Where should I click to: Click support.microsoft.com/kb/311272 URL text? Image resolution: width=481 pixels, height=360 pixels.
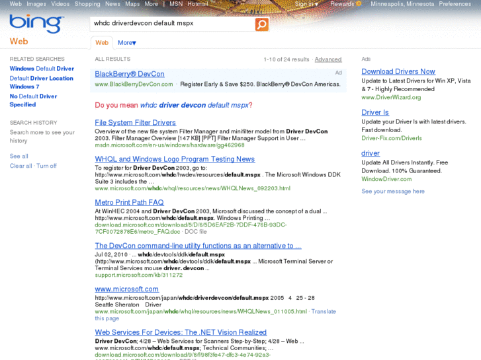[x=139, y=275]
